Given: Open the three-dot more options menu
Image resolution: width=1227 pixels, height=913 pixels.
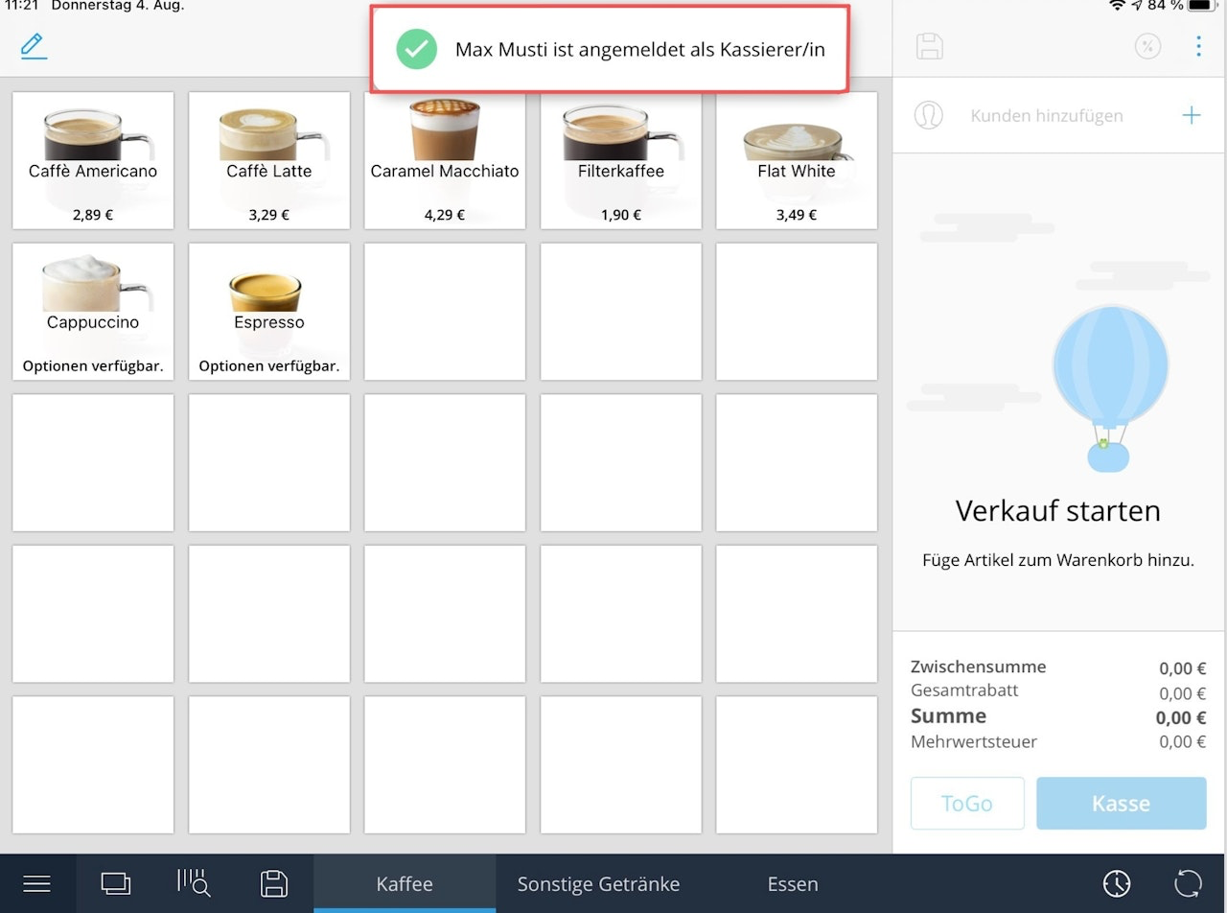Looking at the screenshot, I should pos(1198,46).
